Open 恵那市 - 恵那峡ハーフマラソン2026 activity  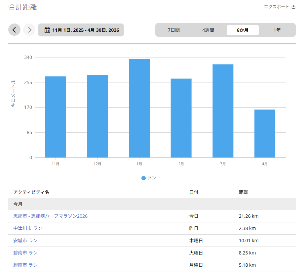click(x=51, y=216)
